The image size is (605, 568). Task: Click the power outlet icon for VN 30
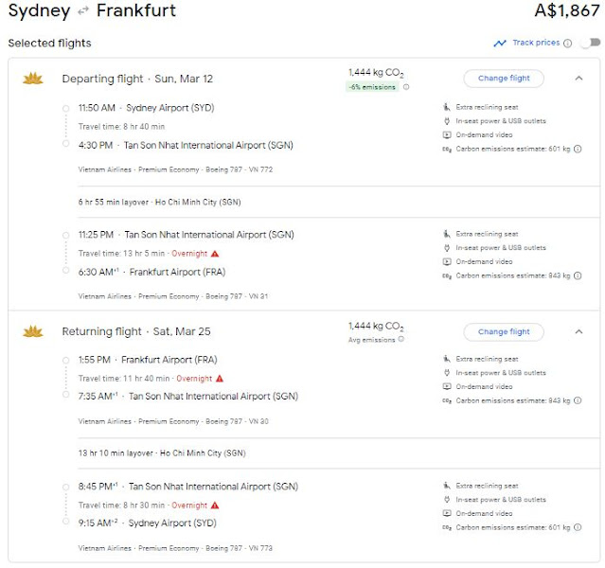(x=447, y=373)
